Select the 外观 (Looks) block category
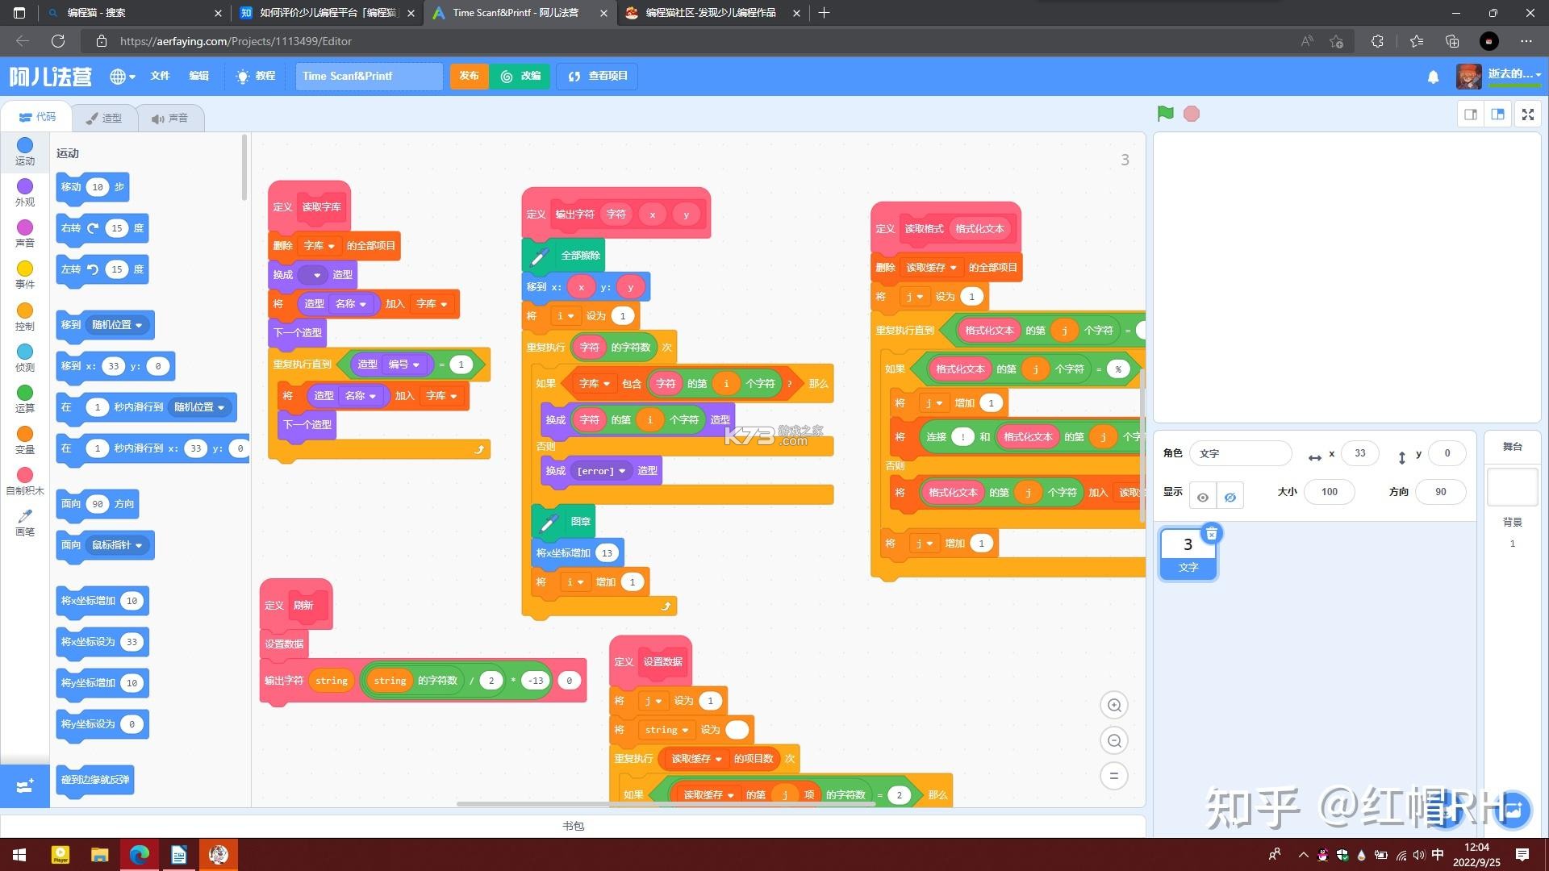 (25, 193)
